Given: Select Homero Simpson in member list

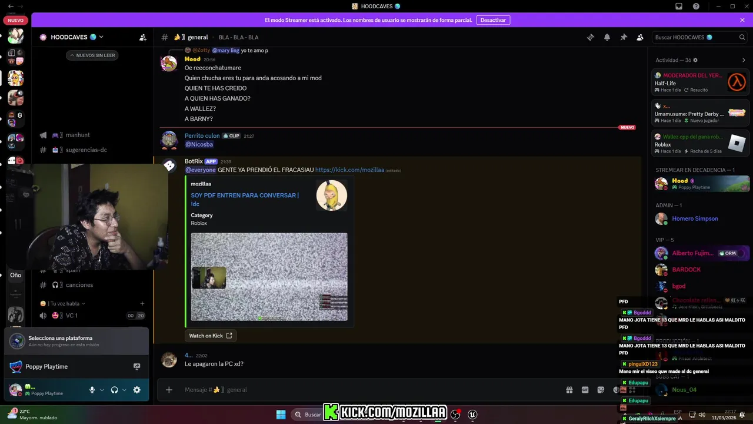Looking at the screenshot, I should (x=700, y=218).
